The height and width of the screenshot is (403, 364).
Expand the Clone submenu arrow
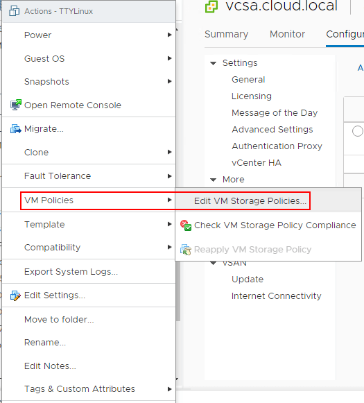tap(169, 152)
